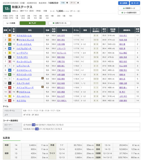Open the オッズ page
This screenshot has height=160, width=143.
pos(135,3)
